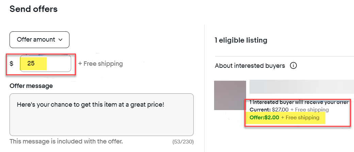Click the Free shipping text beside amount field
This screenshot has height=152, width=354.
[x=100, y=64]
